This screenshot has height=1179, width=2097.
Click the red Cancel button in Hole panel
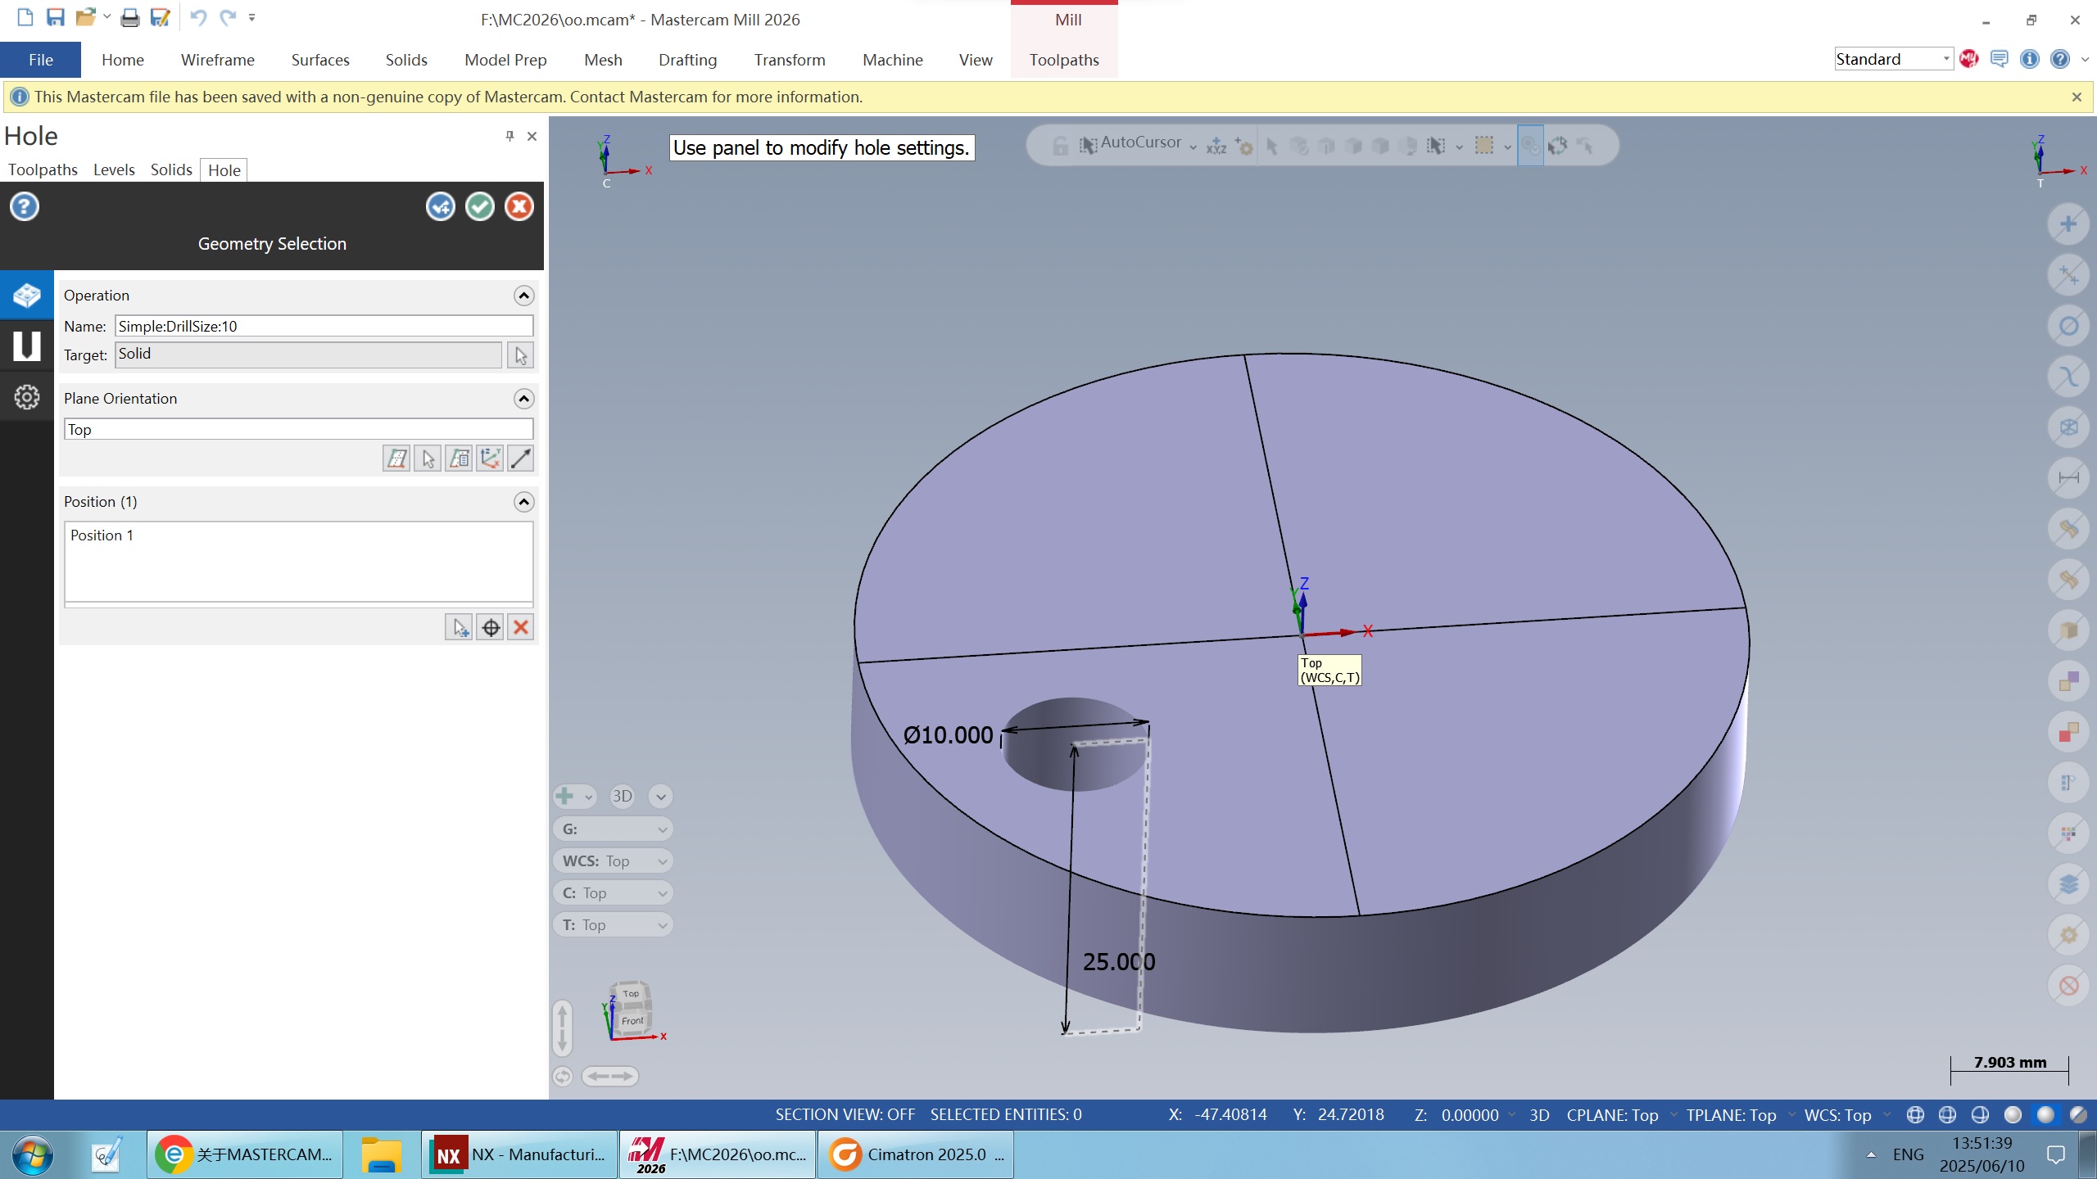coord(519,206)
